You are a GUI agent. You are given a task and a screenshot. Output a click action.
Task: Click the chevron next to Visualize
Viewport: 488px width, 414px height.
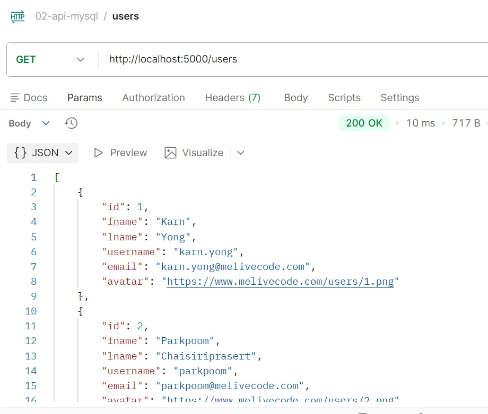[240, 153]
